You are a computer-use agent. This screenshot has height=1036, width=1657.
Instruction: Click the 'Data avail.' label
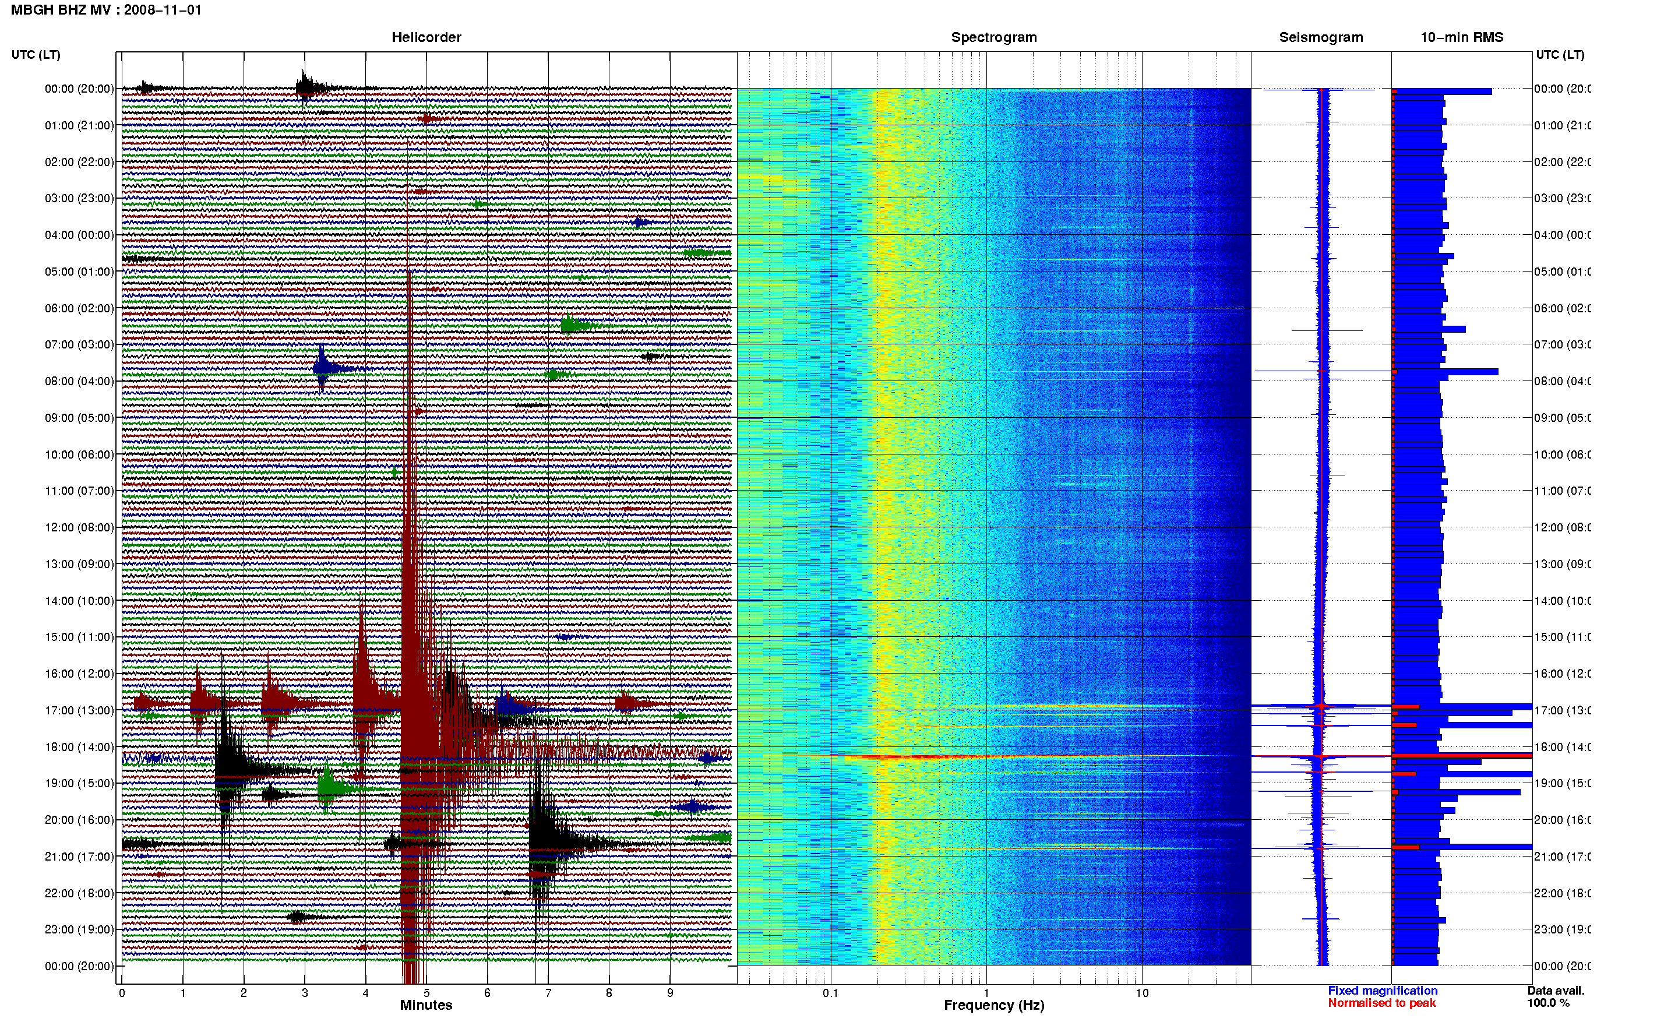tap(1556, 991)
